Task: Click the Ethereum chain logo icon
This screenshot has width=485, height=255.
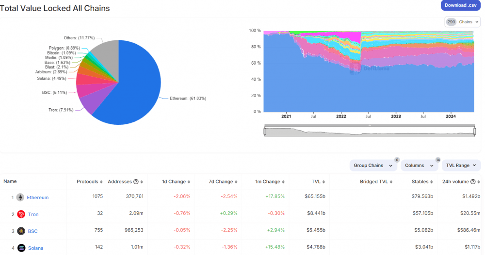Action: [x=20, y=197]
